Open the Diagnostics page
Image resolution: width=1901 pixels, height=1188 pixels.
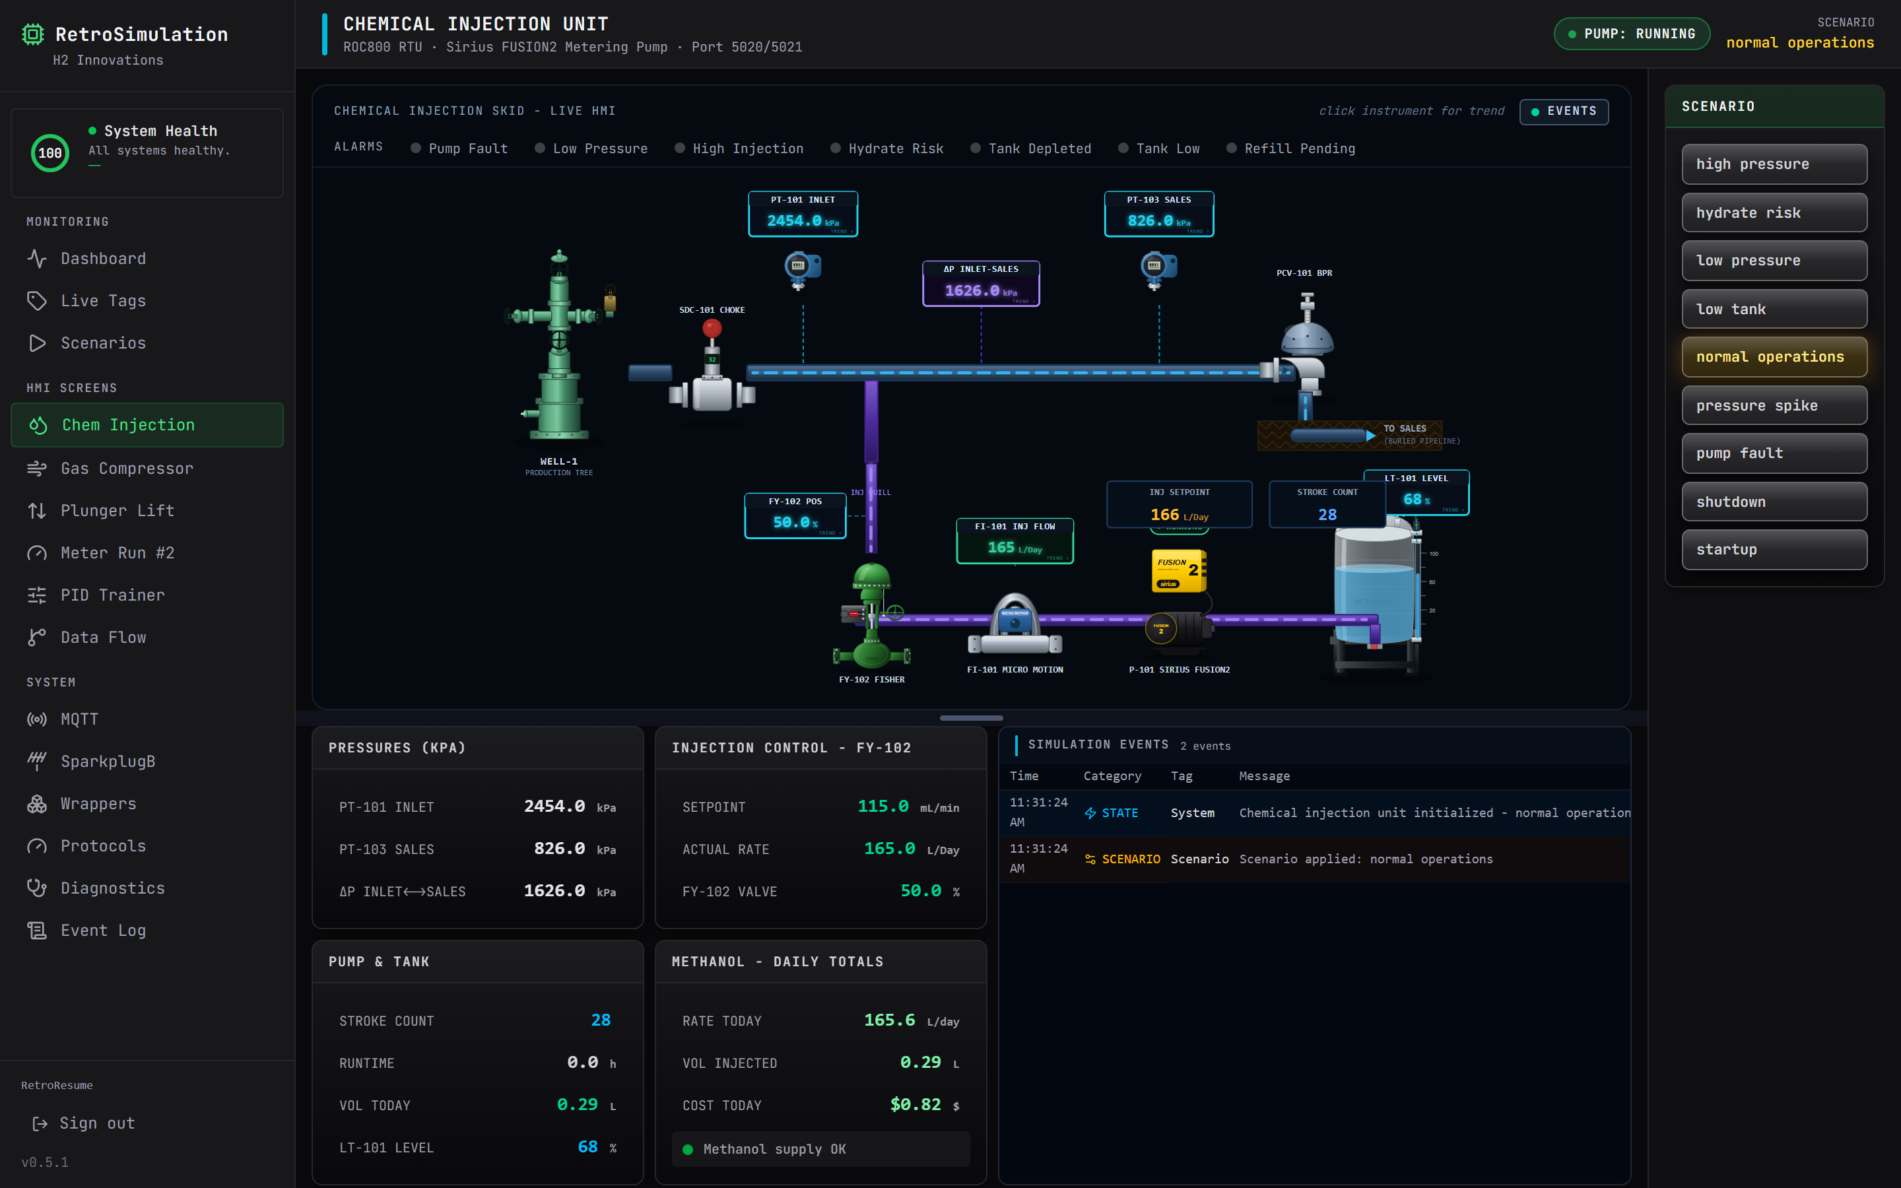tap(147, 888)
